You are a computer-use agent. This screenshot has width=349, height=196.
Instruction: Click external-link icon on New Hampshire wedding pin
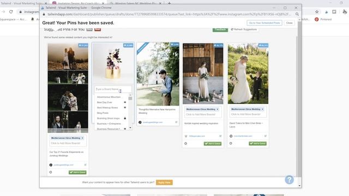176,122
